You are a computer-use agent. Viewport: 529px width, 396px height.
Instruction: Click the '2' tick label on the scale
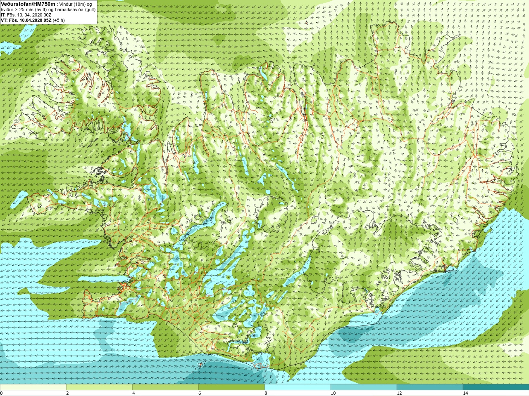pyautogui.click(x=67, y=393)
